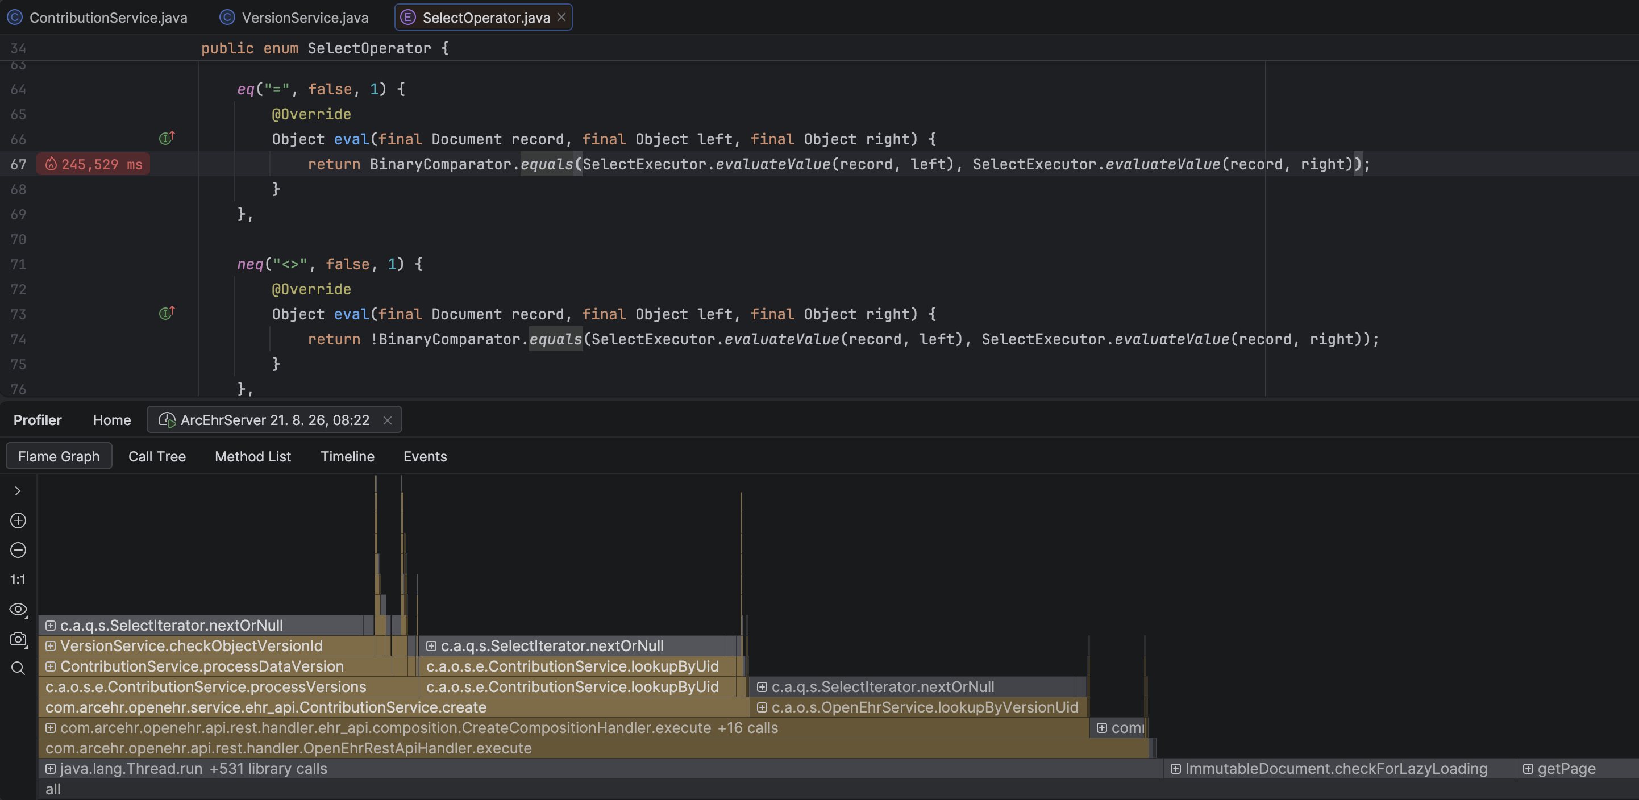Click the override gutter icon on line 73

tap(167, 312)
